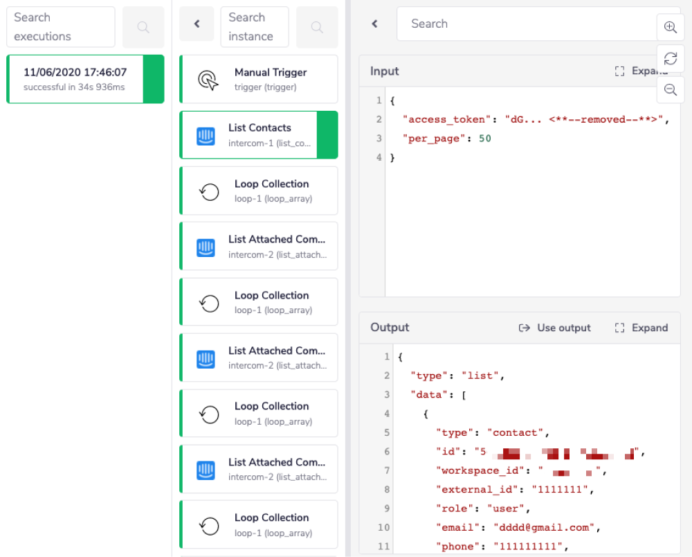
Task: Click the Use output button
Action: 555,328
